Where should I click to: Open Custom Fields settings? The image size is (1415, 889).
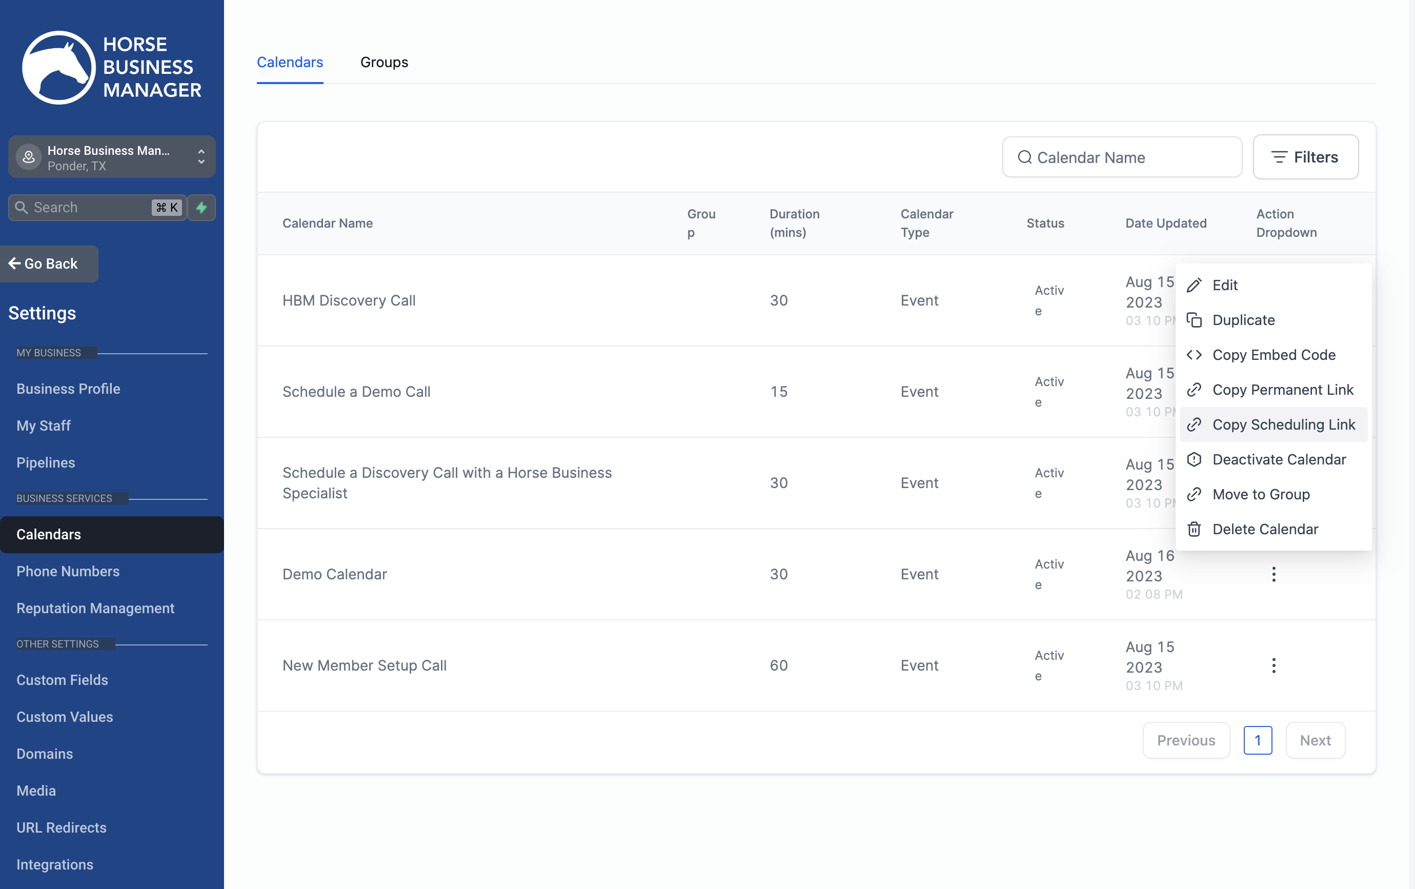click(62, 680)
